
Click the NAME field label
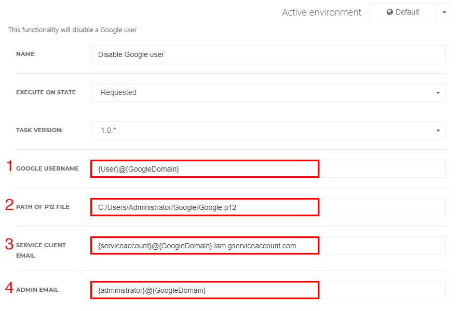[25, 54]
